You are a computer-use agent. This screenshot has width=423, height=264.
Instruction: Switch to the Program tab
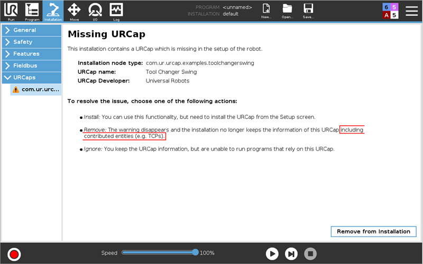coord(32,11)
